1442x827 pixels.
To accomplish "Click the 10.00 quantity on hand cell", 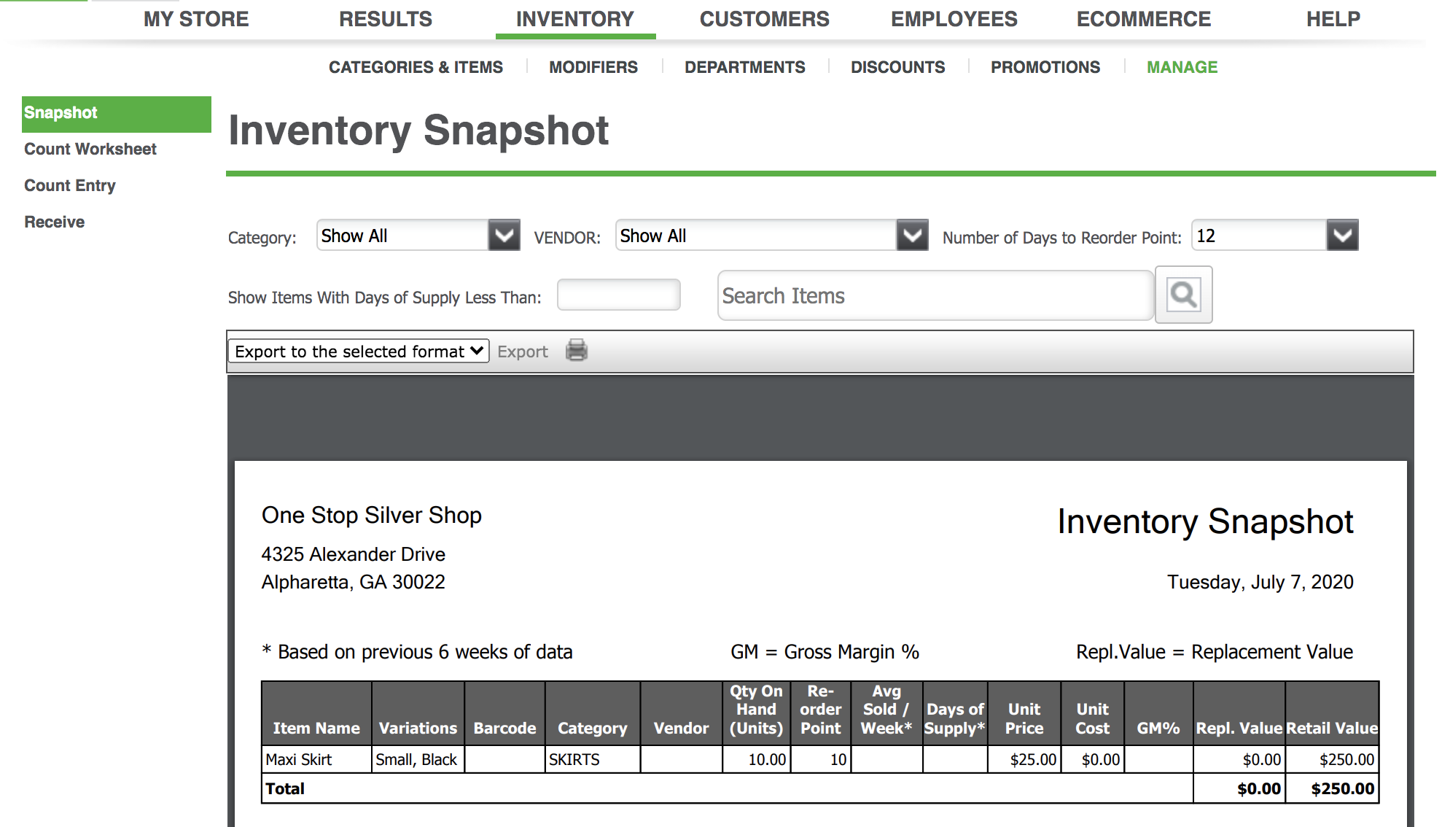I will [757, 759].
